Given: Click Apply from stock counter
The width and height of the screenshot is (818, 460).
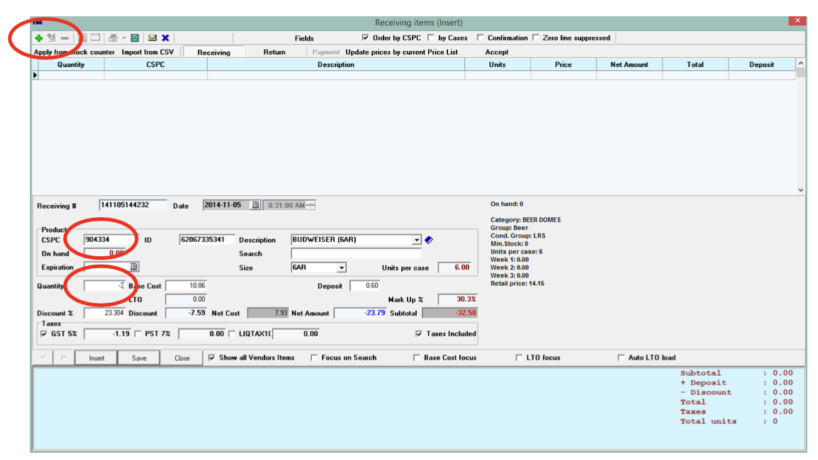Looking at the screenshot, I should point(74,52).
